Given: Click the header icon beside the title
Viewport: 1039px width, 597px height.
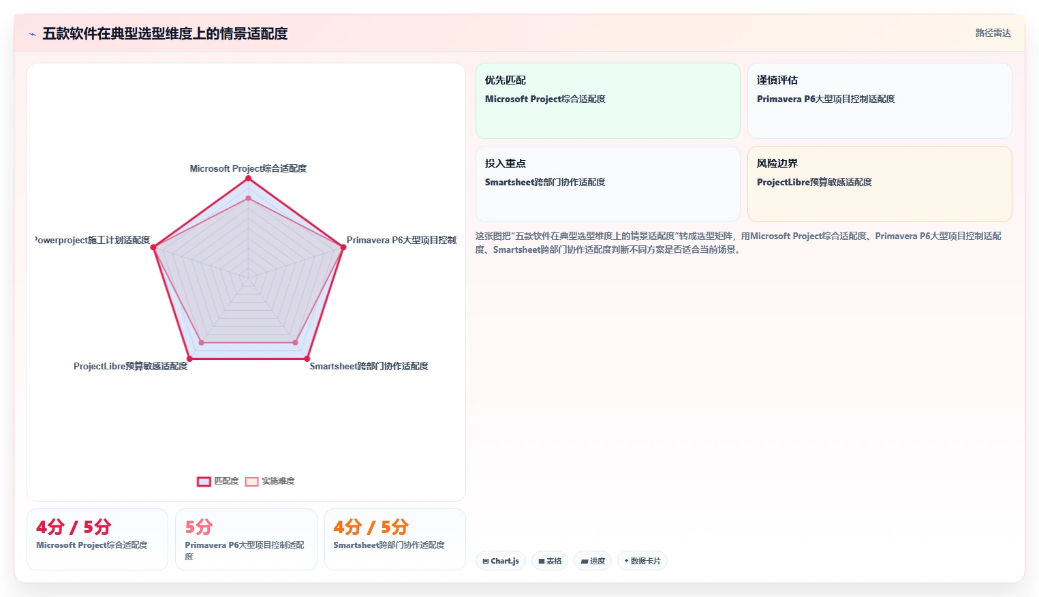Looking at the screenshot, I should 32,34.
